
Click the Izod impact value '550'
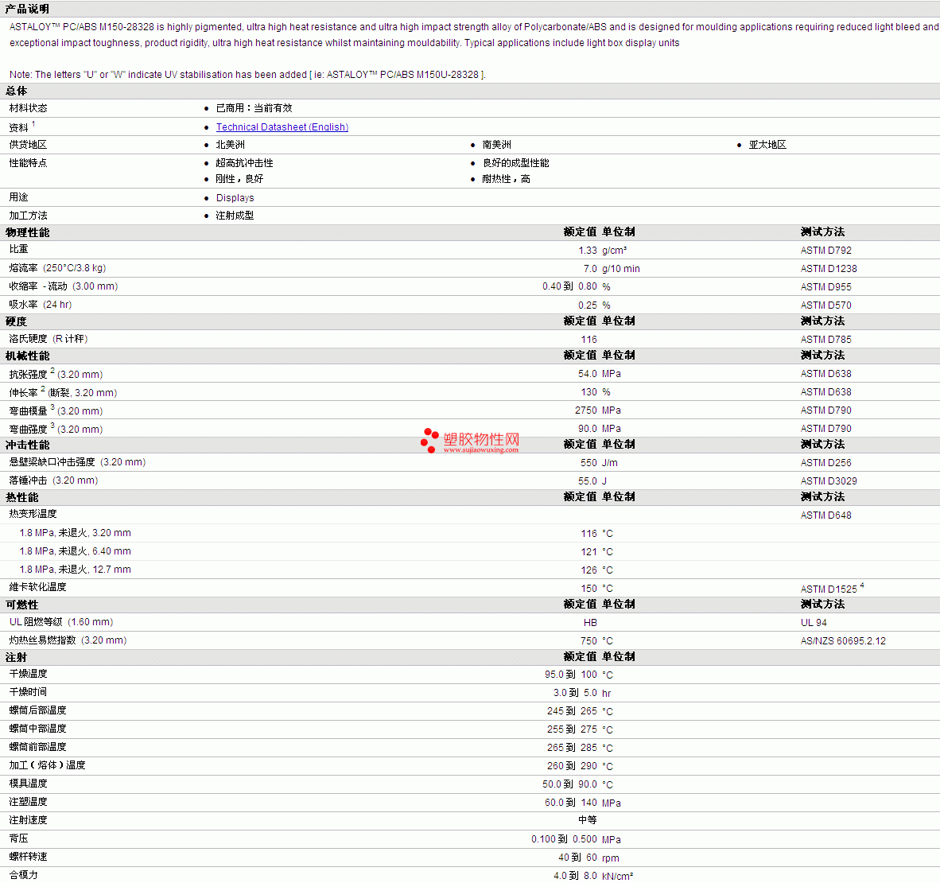tap(588, 463)
